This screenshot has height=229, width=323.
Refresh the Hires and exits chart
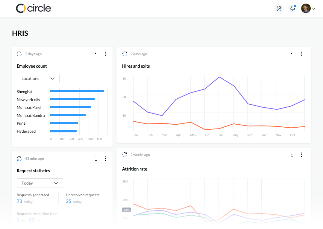click(125, 54)
